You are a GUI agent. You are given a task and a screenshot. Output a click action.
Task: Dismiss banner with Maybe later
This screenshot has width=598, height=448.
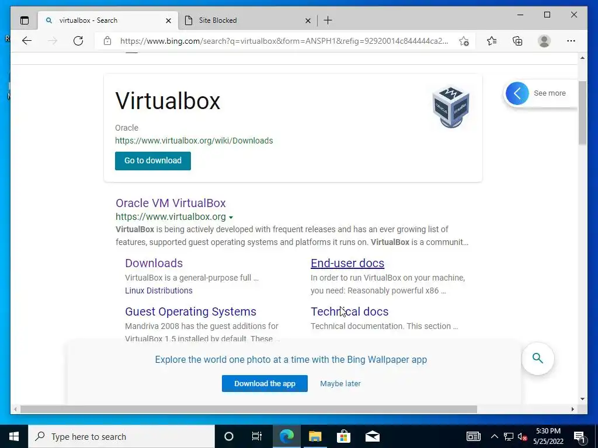pyautogui.click(x=340, y=384)
